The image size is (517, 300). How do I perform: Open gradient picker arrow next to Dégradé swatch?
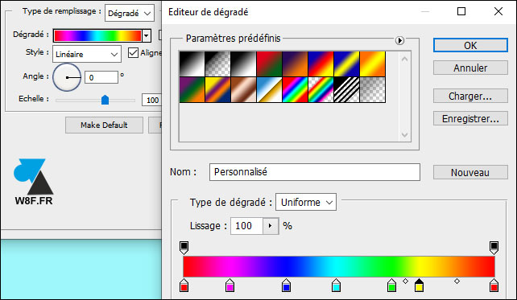pyautogui.click(x=147, y=36)
